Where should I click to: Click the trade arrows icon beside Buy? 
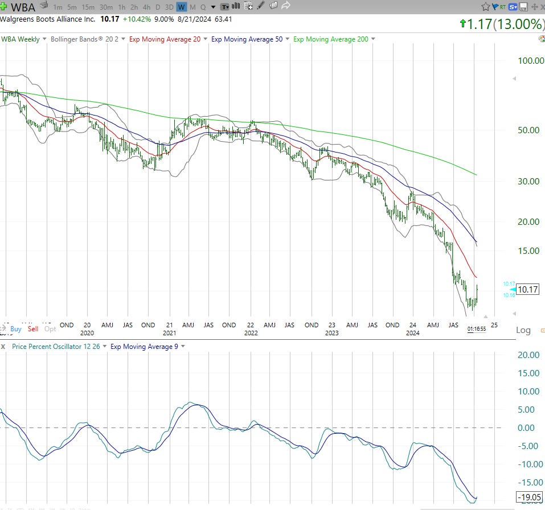coord(3,328)
